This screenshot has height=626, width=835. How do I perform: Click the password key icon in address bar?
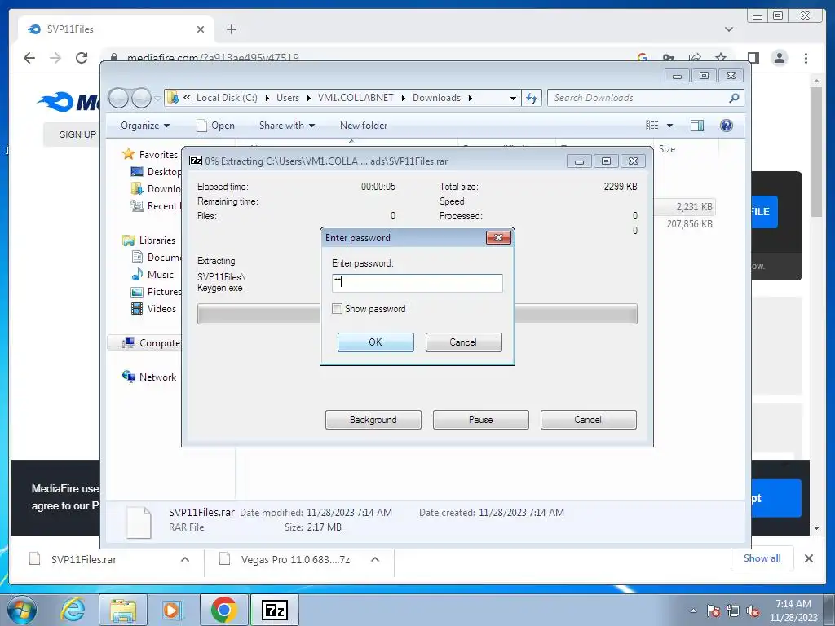tap(669, 58)
